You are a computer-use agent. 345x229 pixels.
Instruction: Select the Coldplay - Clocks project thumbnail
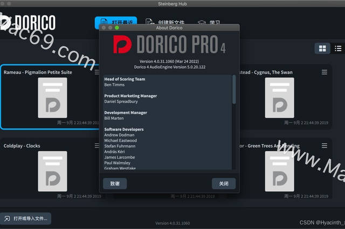coord(52,171)
